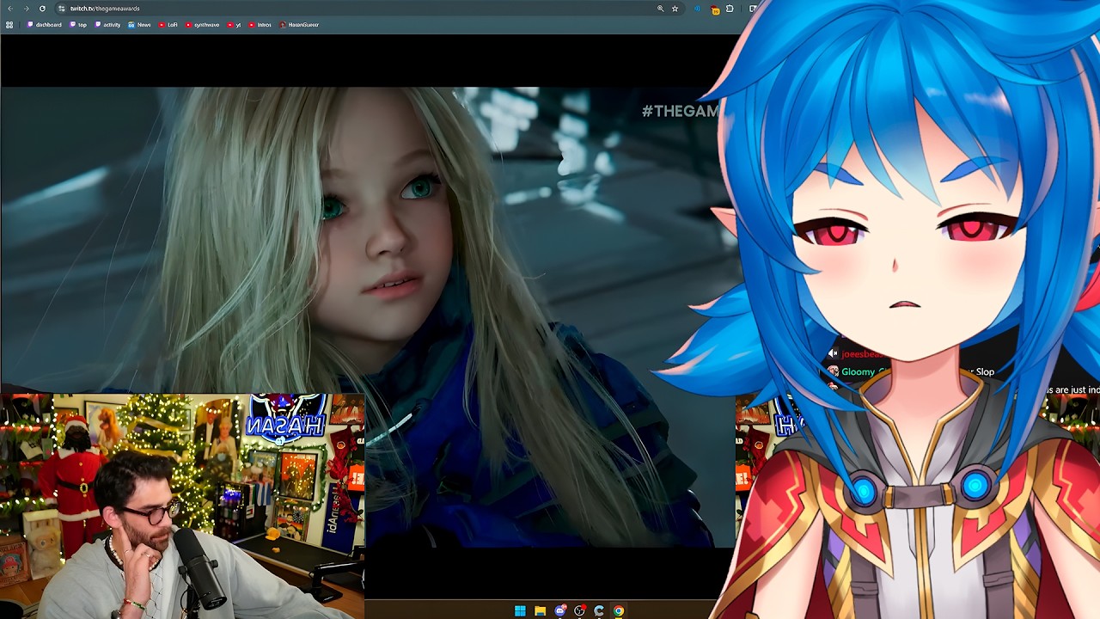This screenshot has width=1100, height=619.
Task: Open the bookmarks bar apps grid
Action: click(x=9, y=25)
